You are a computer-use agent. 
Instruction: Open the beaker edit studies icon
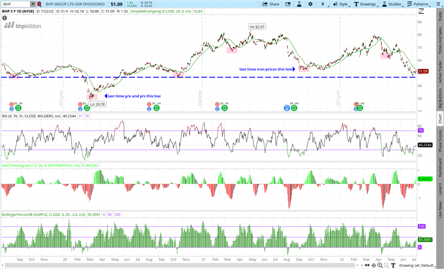click(x=299, y=4)
